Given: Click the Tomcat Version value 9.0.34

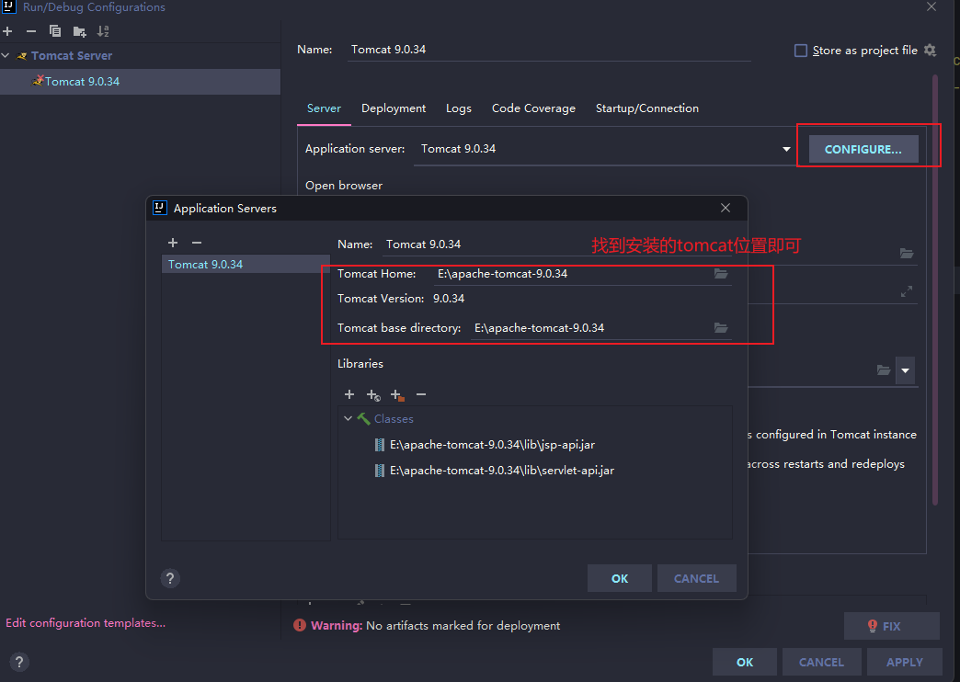Looking at the screenshot, I should point(449,299).
